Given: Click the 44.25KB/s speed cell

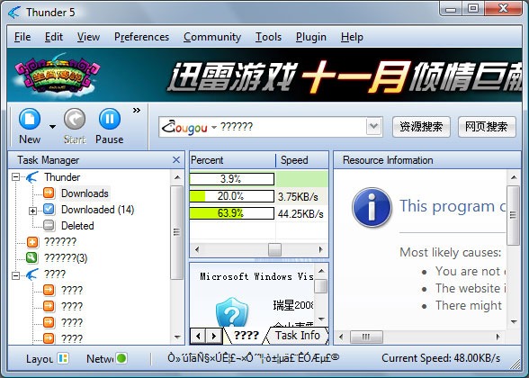Looking at the screenshot, I should [x=300, y=214].
